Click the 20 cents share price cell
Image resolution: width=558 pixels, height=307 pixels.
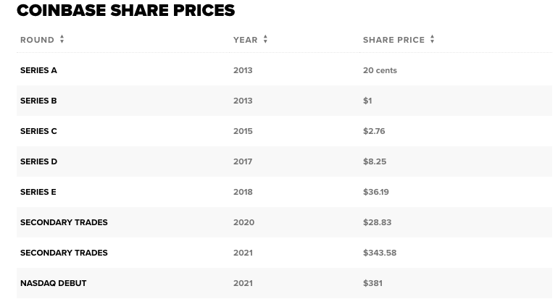(x=380, y=70)
